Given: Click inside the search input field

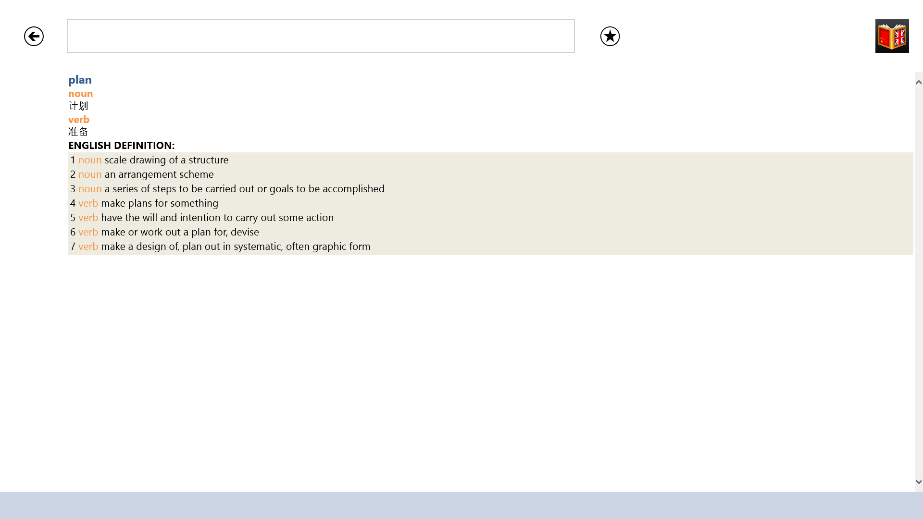Looking at the screenshot, I should click(x=321, y=36).
